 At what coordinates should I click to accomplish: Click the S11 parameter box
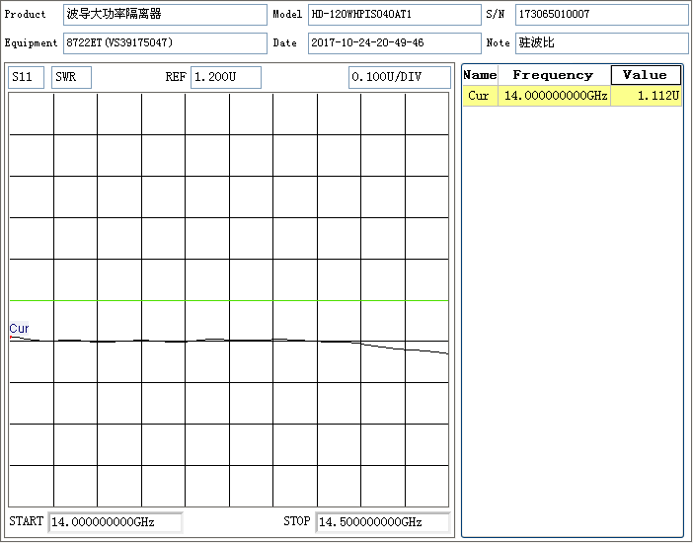(26, 77)
